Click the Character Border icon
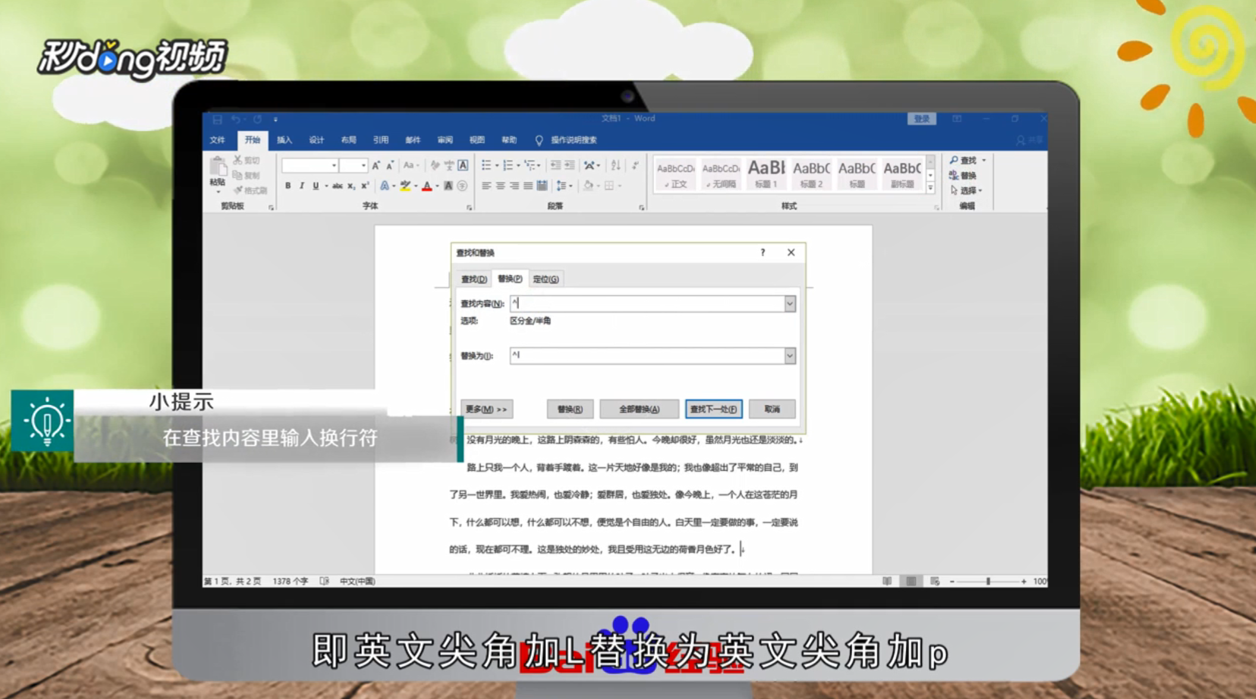This screenshot has height=699, width=1256. point(463,165)
